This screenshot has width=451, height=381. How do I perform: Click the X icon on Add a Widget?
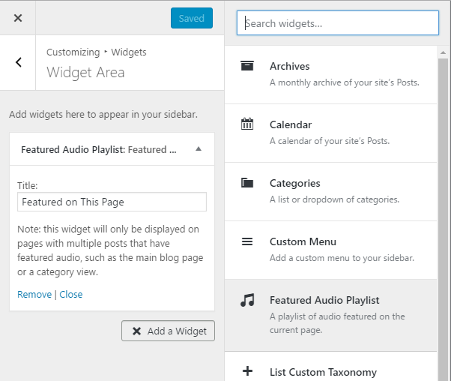point(136,331)
